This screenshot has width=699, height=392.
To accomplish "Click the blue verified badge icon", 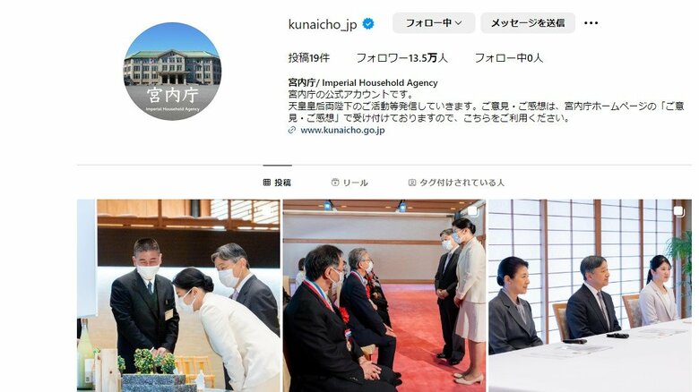I will tap(368, 23).
